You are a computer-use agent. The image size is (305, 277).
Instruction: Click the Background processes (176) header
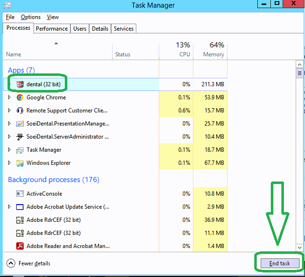point(54,179)
